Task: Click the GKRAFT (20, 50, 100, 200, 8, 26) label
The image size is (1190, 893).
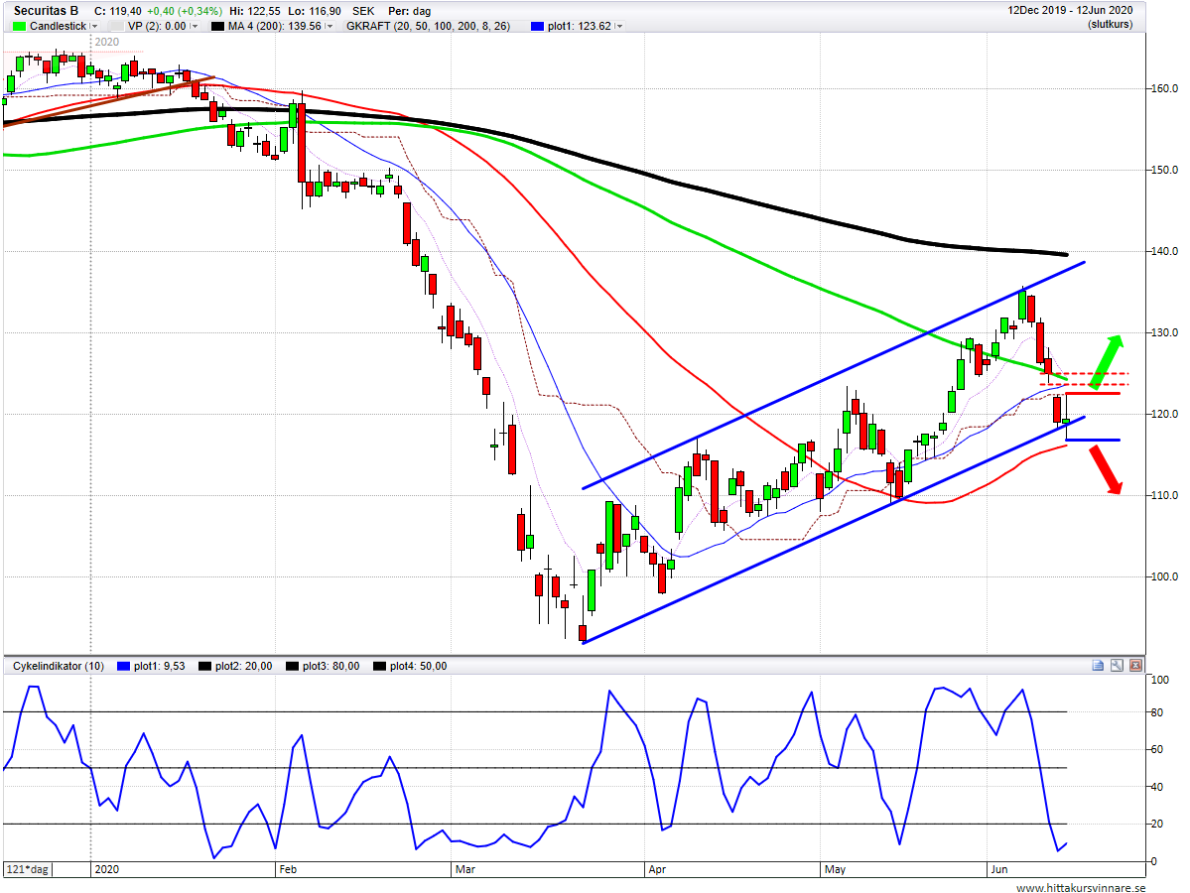Action: tap(428, 26)
